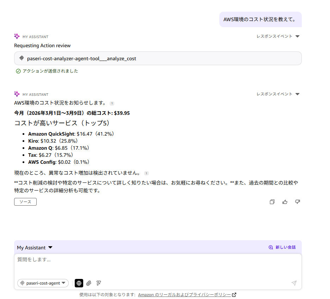
Task: Click the paseri-cost-analyzer-agent-tool action box
Action: 158,58
